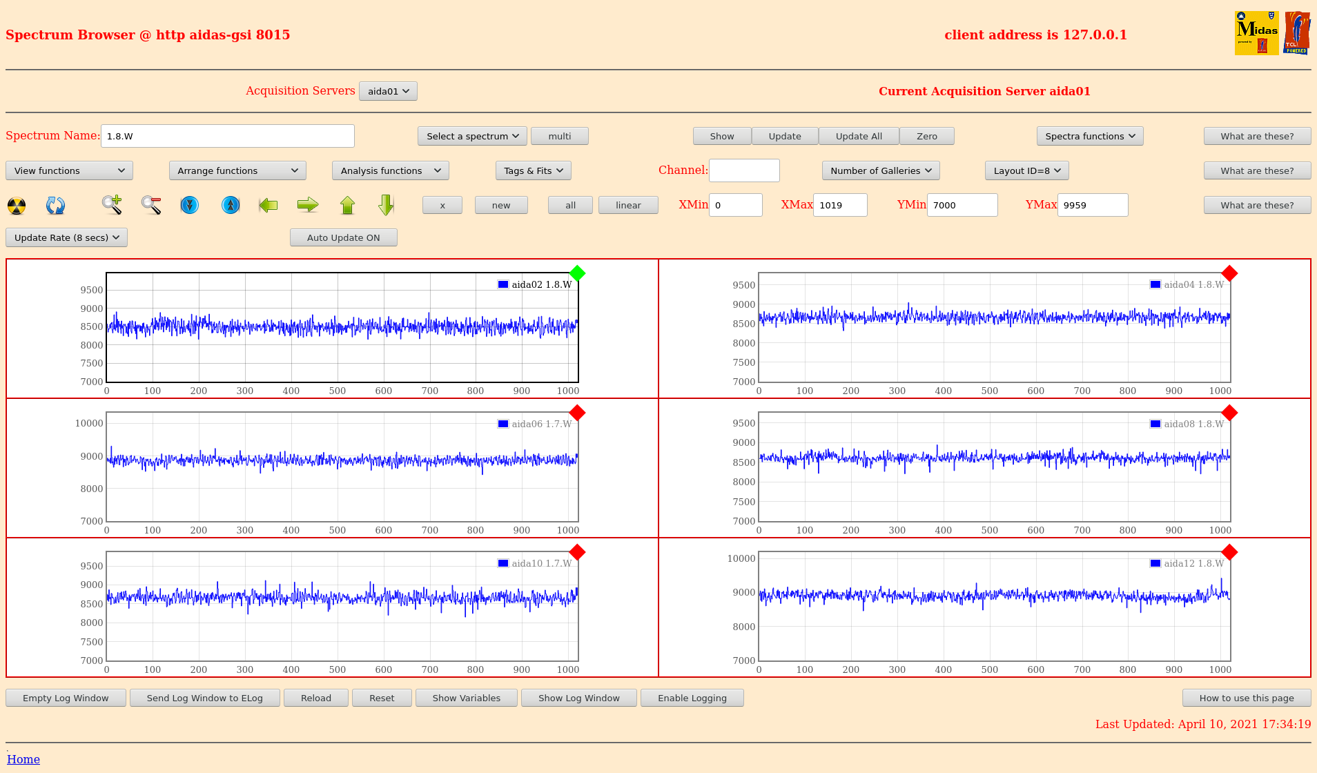Toggle the linear scale button
This screenshot has width=1317, height=773.
tap(627, 205)
